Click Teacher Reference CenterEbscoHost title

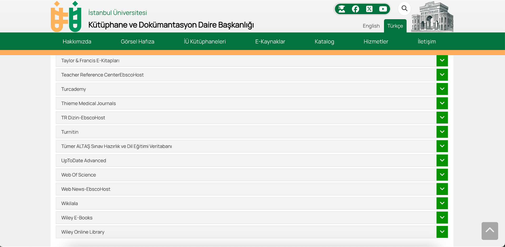[x=102, y=75]
